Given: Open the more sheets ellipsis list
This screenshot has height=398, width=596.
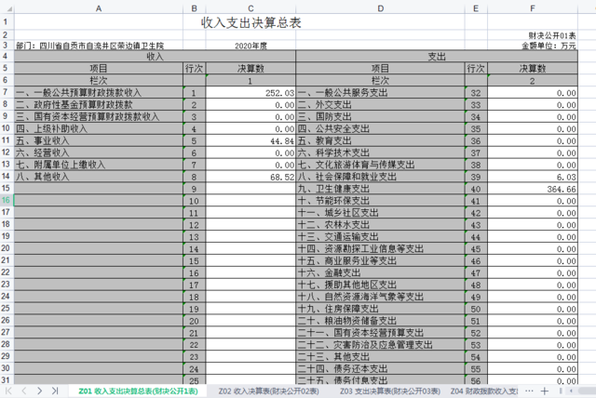Looking at the screenshot, I should point(528,391).
